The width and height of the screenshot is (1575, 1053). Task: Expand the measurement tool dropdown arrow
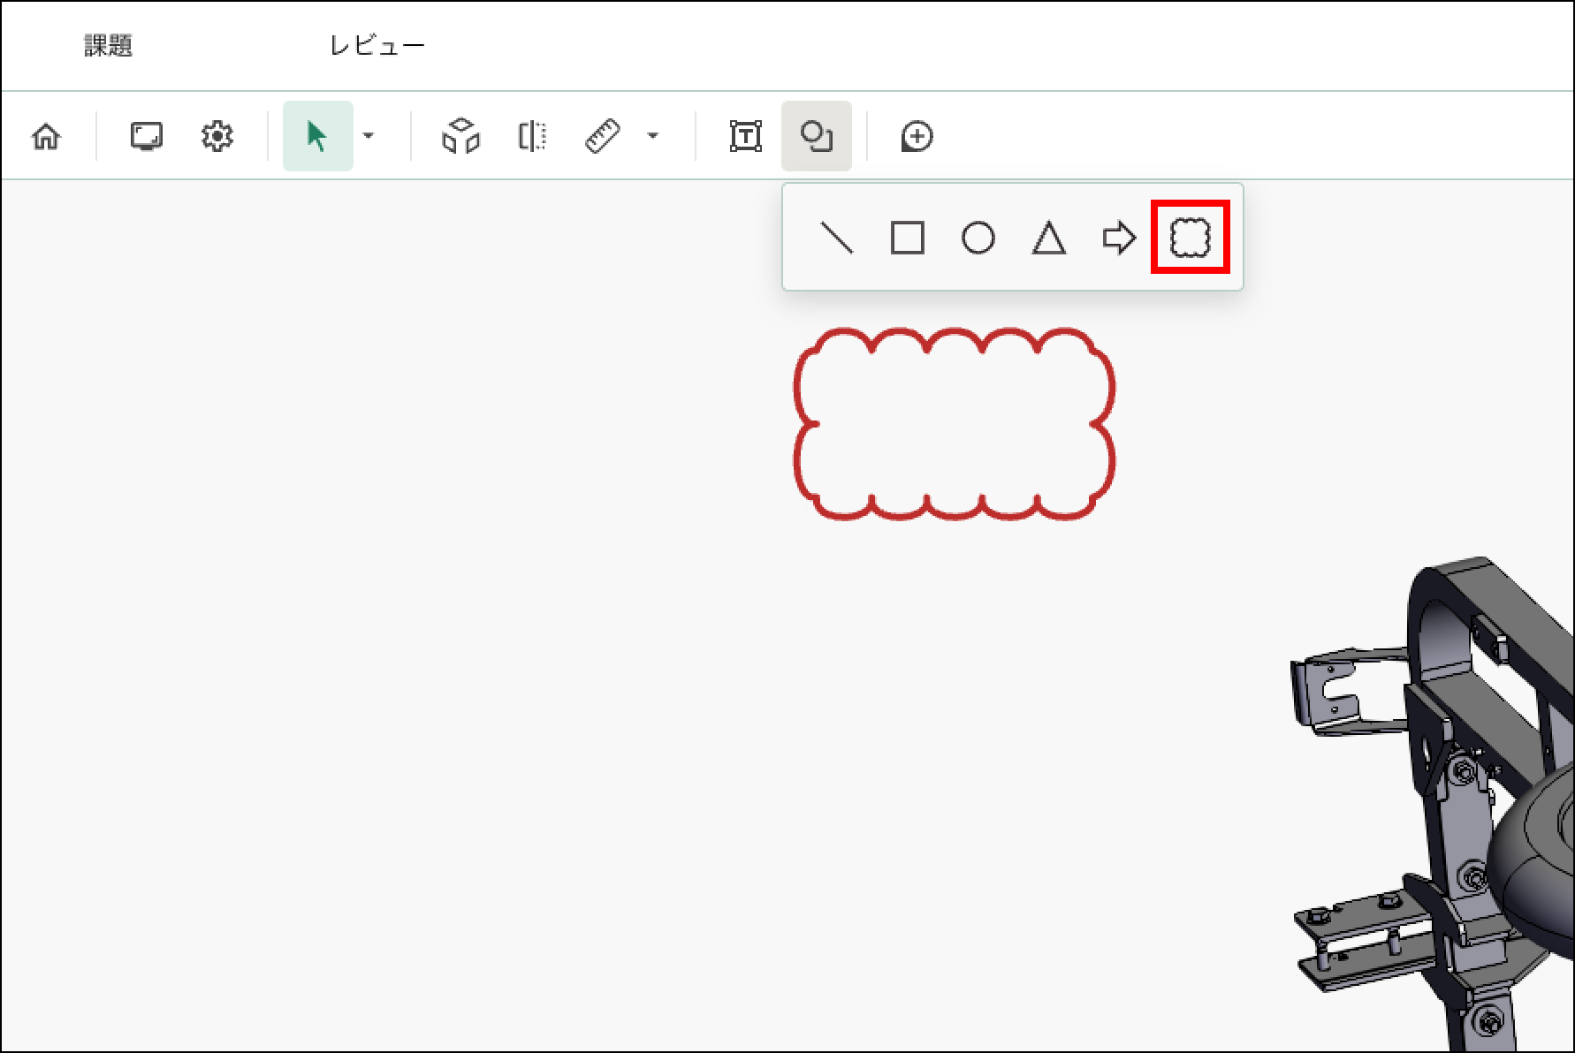point(652,136)
